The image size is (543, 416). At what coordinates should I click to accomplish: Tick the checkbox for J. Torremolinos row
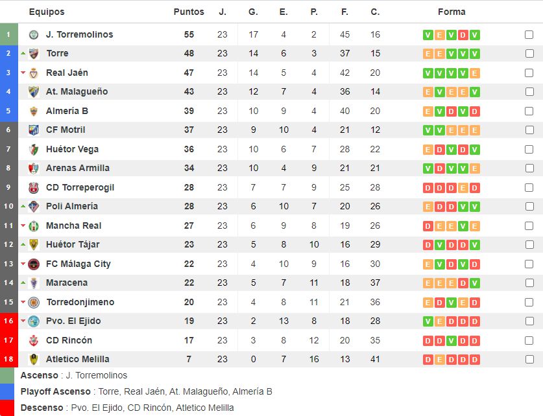pyautogui.click(x=529, y=34)
